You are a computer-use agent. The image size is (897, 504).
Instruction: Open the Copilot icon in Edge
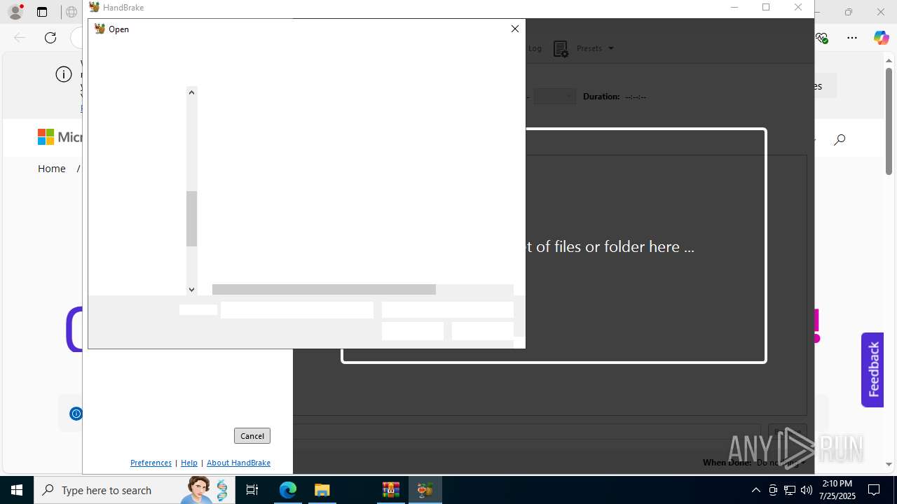point(881,38)
